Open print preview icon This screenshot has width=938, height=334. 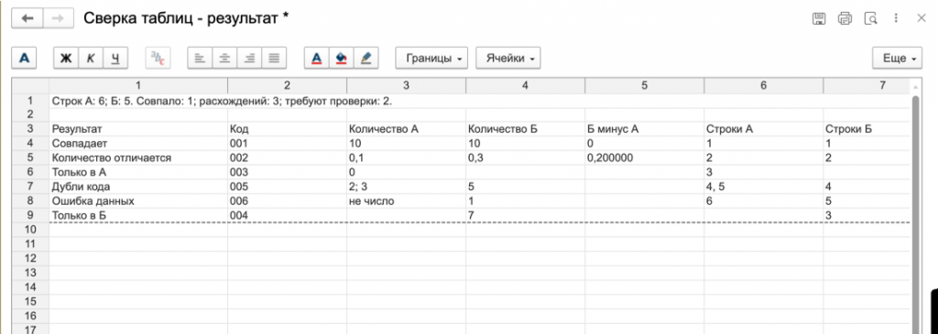(x=870, y=18)
